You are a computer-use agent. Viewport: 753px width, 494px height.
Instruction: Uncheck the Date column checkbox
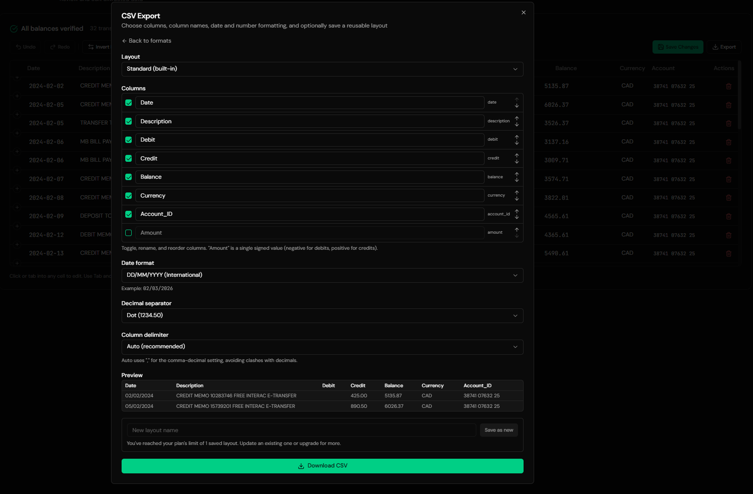128,103
